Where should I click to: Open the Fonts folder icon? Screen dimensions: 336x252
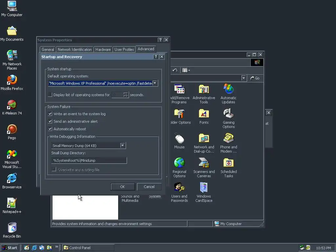(204, 116)
